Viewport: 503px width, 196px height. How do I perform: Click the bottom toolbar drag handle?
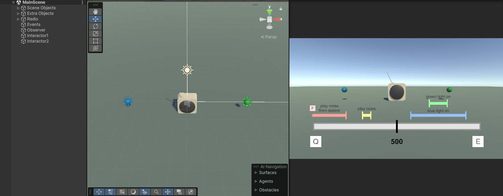pyautogui.click(x=91, y=191)
